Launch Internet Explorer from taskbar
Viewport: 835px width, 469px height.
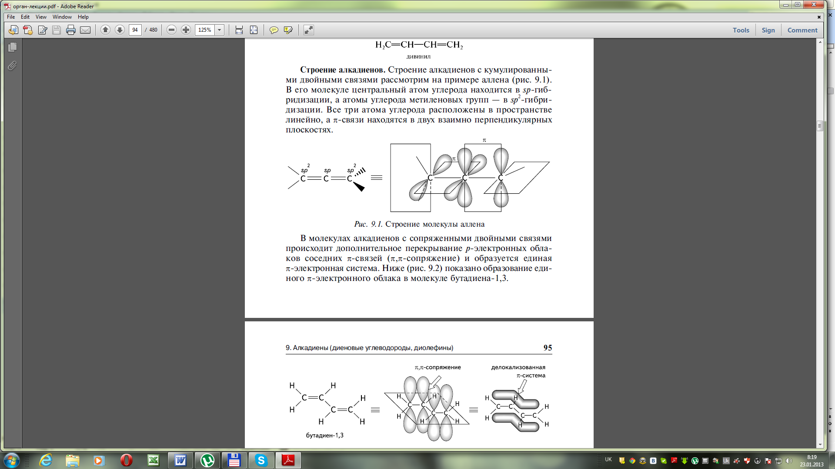tap(46, 460)
